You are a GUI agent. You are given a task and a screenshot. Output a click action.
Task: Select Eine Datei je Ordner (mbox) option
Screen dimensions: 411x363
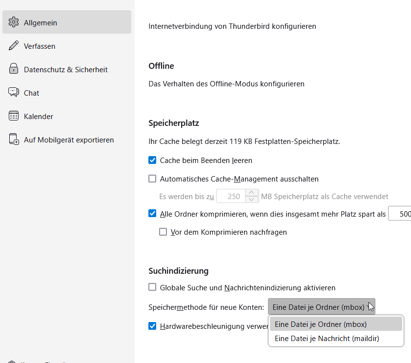pyautogui.click(x=321, y=324)
